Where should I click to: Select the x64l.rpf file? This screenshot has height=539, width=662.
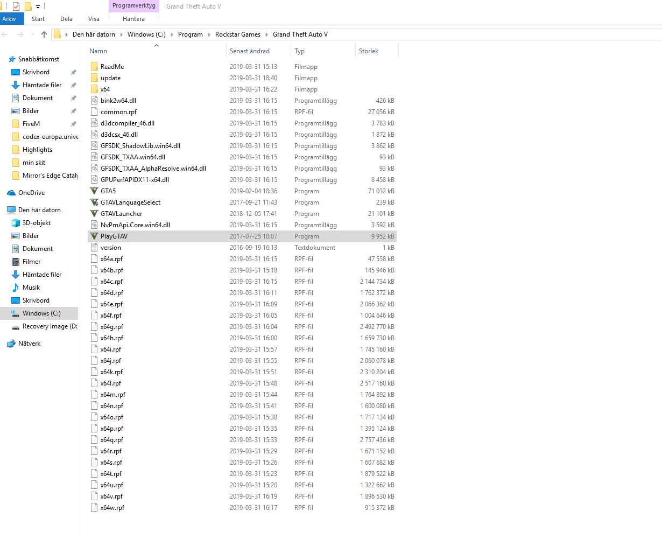click(x=242, y=383)
